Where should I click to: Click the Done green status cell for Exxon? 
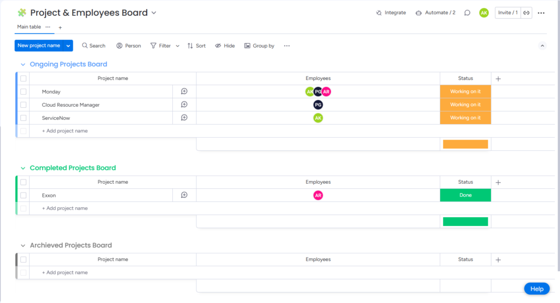(x=465, y=195)
